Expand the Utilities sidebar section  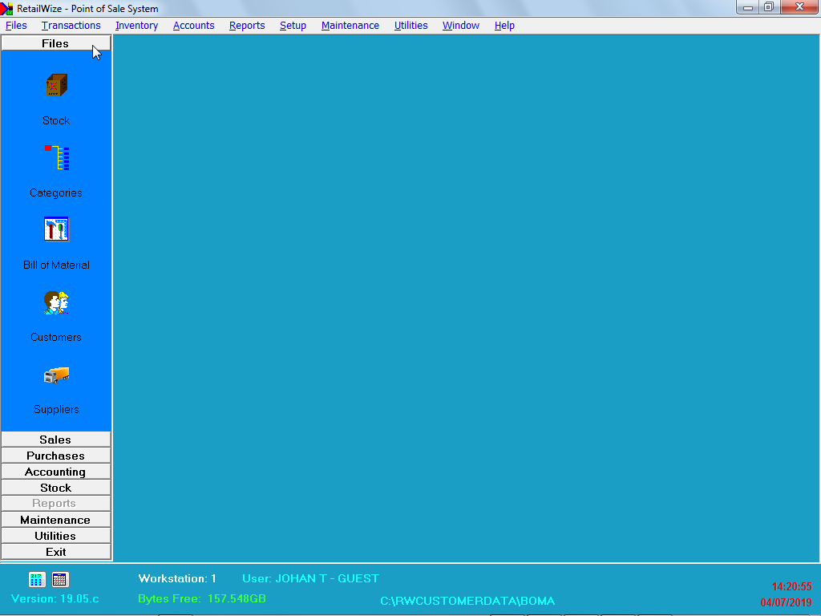[55, 536]
